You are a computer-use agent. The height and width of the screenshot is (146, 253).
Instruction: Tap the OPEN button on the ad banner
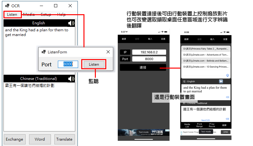[x=225, y=132]
